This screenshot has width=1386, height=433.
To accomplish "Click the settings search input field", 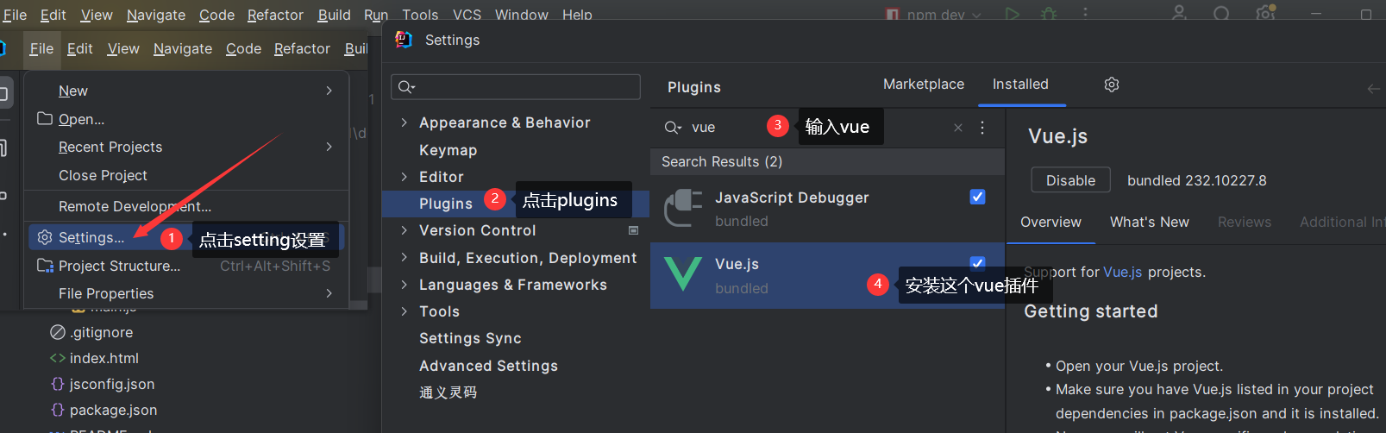I will tap(516, 86).
